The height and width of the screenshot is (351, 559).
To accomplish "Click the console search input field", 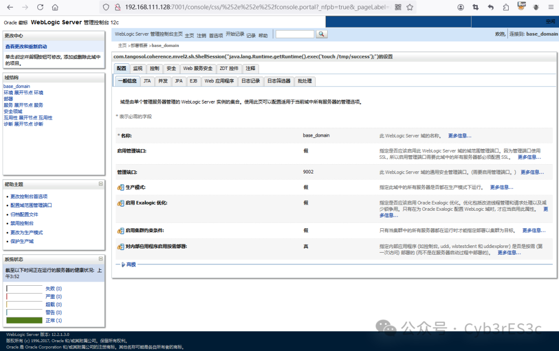I will click(295, 34).
